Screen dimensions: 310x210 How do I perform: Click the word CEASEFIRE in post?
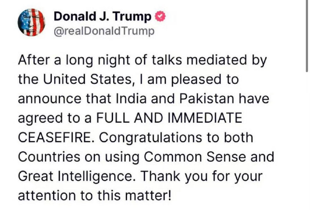point(55,137)
